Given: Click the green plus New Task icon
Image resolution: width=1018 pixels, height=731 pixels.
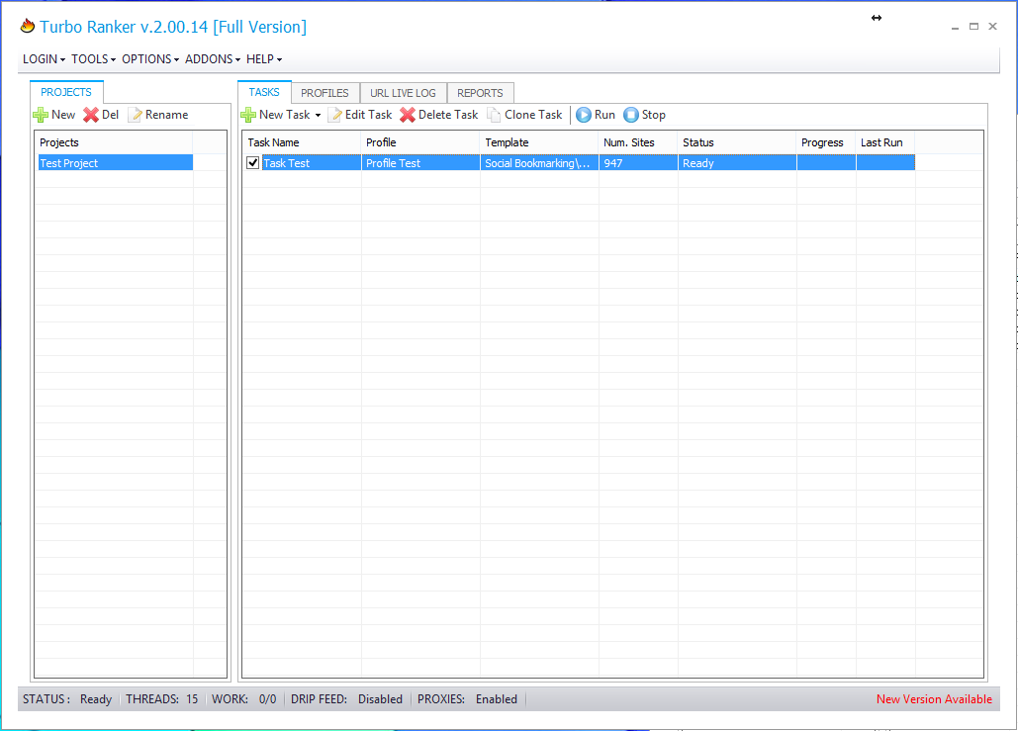Looking at the screenshot, I should [x=248, y=115].
